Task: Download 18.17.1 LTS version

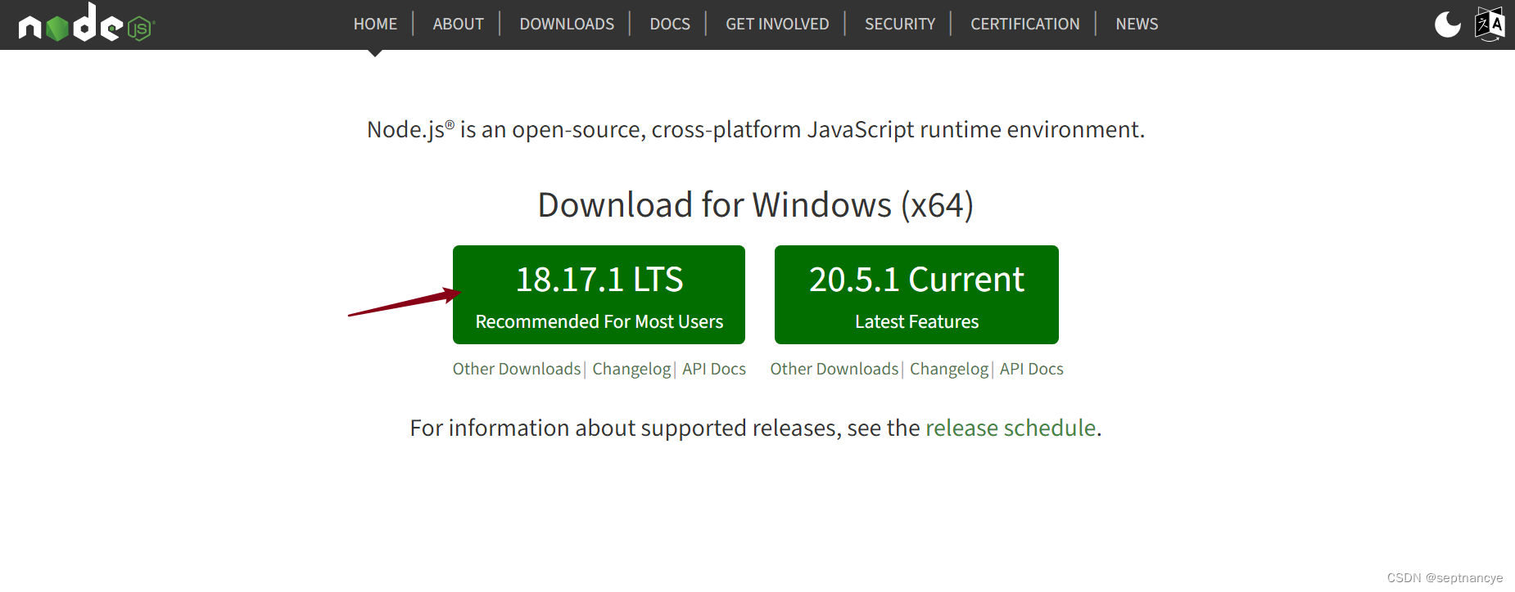Action: tap(599, 294)
